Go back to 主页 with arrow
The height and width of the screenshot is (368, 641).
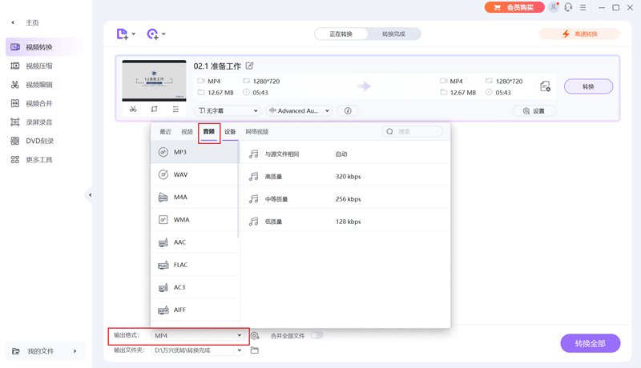[13, 23]
